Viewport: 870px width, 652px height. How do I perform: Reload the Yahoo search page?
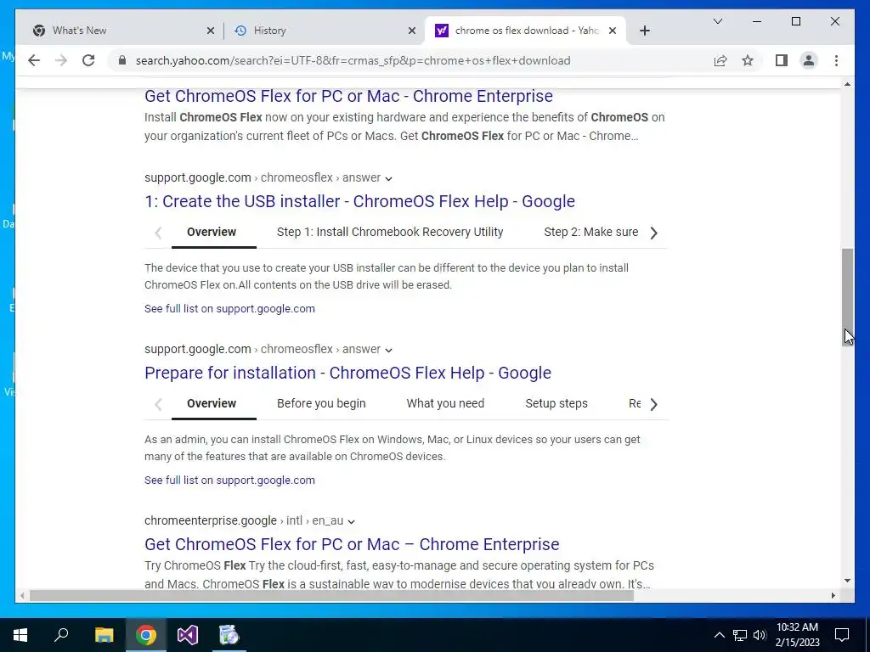point(88,60)
